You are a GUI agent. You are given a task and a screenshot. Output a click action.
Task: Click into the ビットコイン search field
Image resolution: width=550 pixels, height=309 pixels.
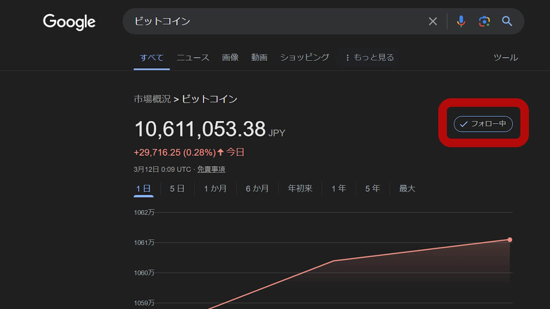pos(275,21)
